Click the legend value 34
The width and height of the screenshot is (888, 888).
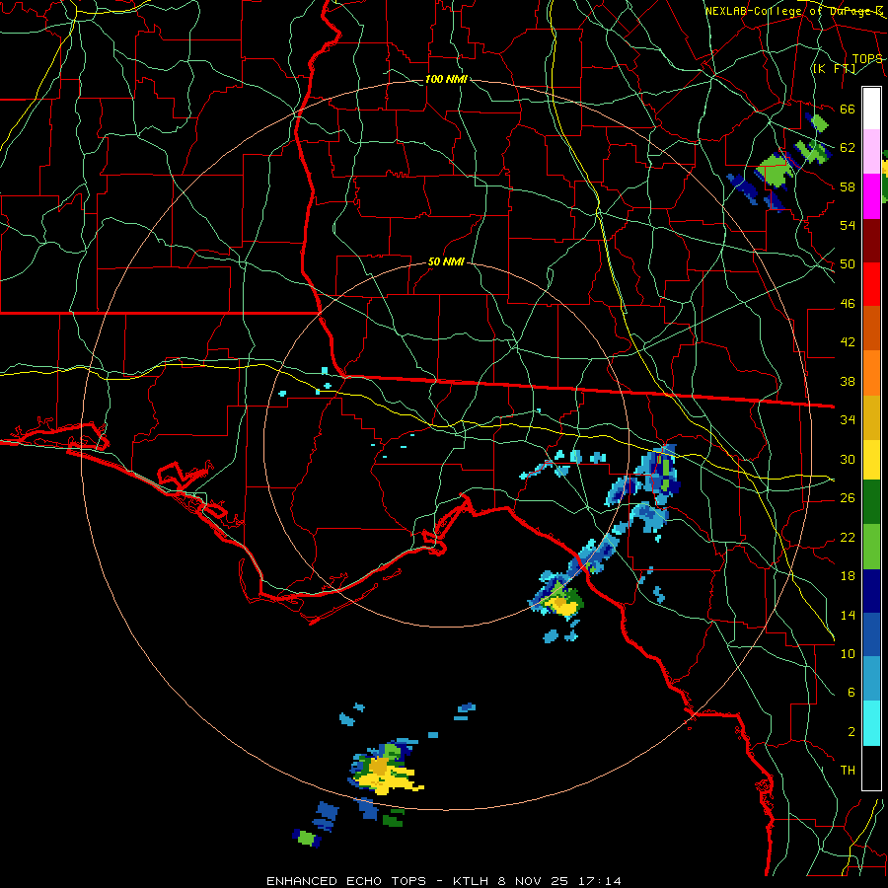848,419
